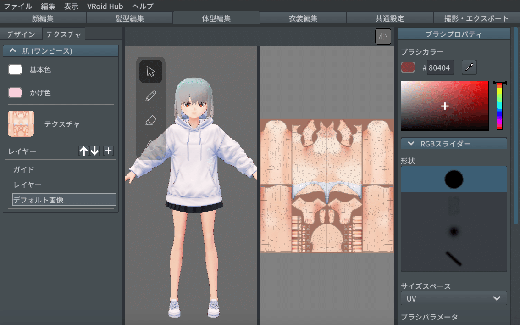Select the テクスチャ tab
The width and height of the screenshot is (520, 325).
tap(63, 34)
